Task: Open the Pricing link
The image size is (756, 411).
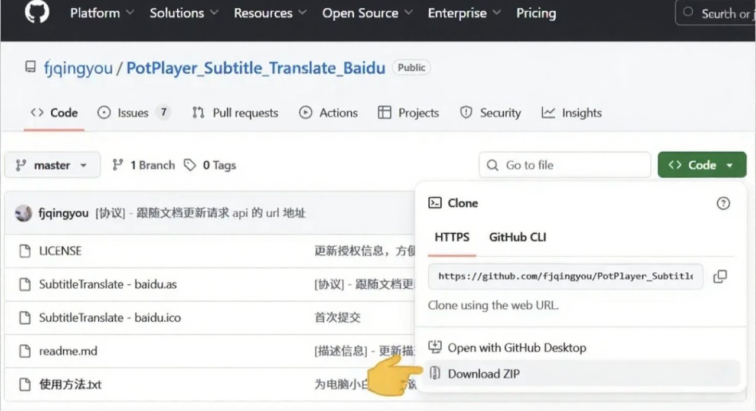Action: point(536,13)
